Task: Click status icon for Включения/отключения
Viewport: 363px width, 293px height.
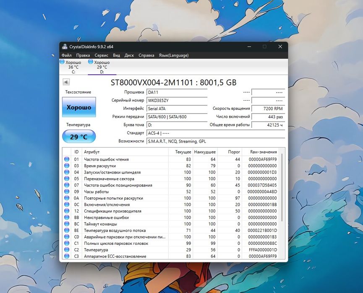Action: (67, 205)
